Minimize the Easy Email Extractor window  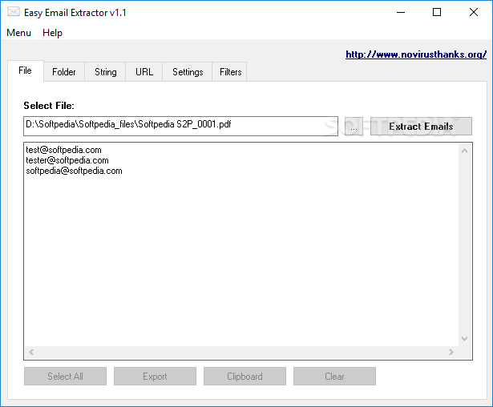[401, 13]
